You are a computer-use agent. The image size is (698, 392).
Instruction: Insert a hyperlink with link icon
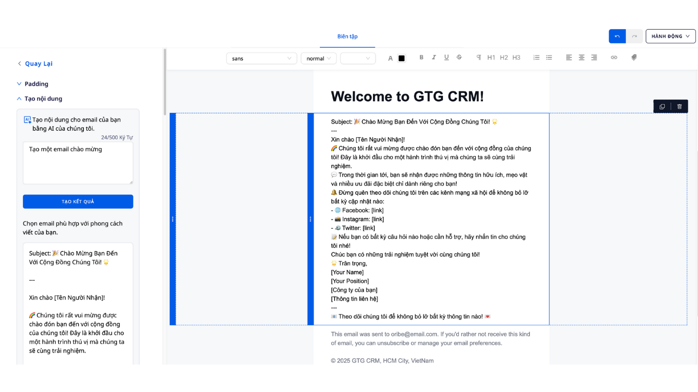click(x=614, y=58)
